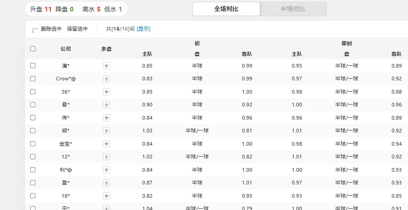
Task: Click initial away odds 1.01 in 盈* row
Action: tap(247, 183)
